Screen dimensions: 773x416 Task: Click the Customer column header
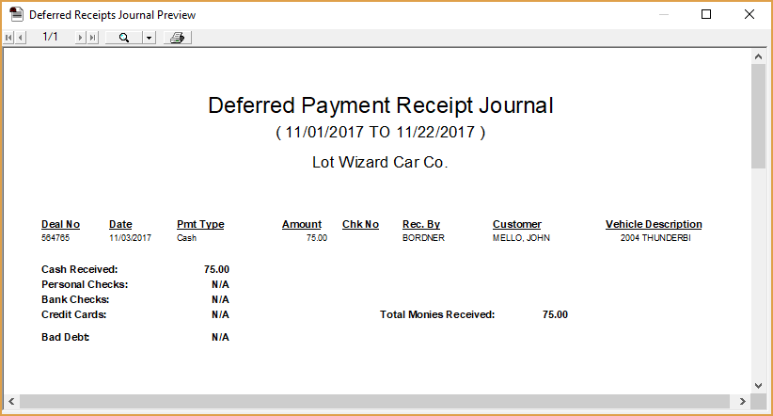[517, 225]
